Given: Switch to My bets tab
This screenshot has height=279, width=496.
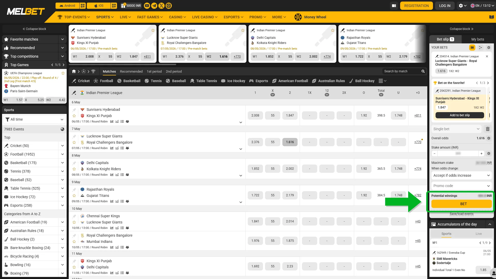Looking at the screenshot, I should [478, 39].
